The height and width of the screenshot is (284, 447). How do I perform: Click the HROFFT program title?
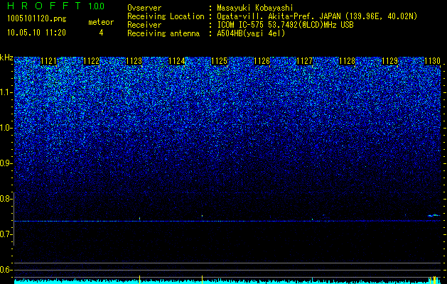pyautogui.click(x=45, y=6)
